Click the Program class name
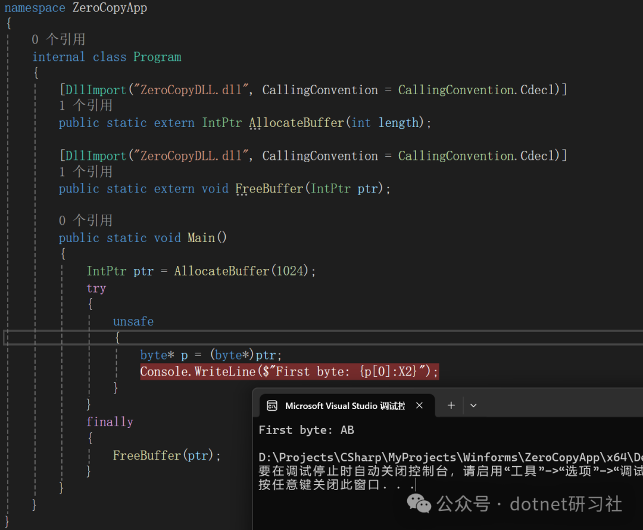Image resolution: width=643 pixels, height=530 pixels. (x=157, y=57)
